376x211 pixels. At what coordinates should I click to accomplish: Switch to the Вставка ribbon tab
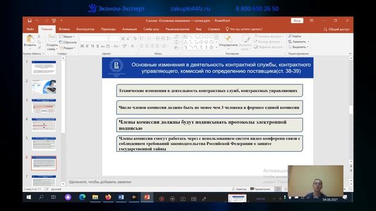(x=64, y=29)
